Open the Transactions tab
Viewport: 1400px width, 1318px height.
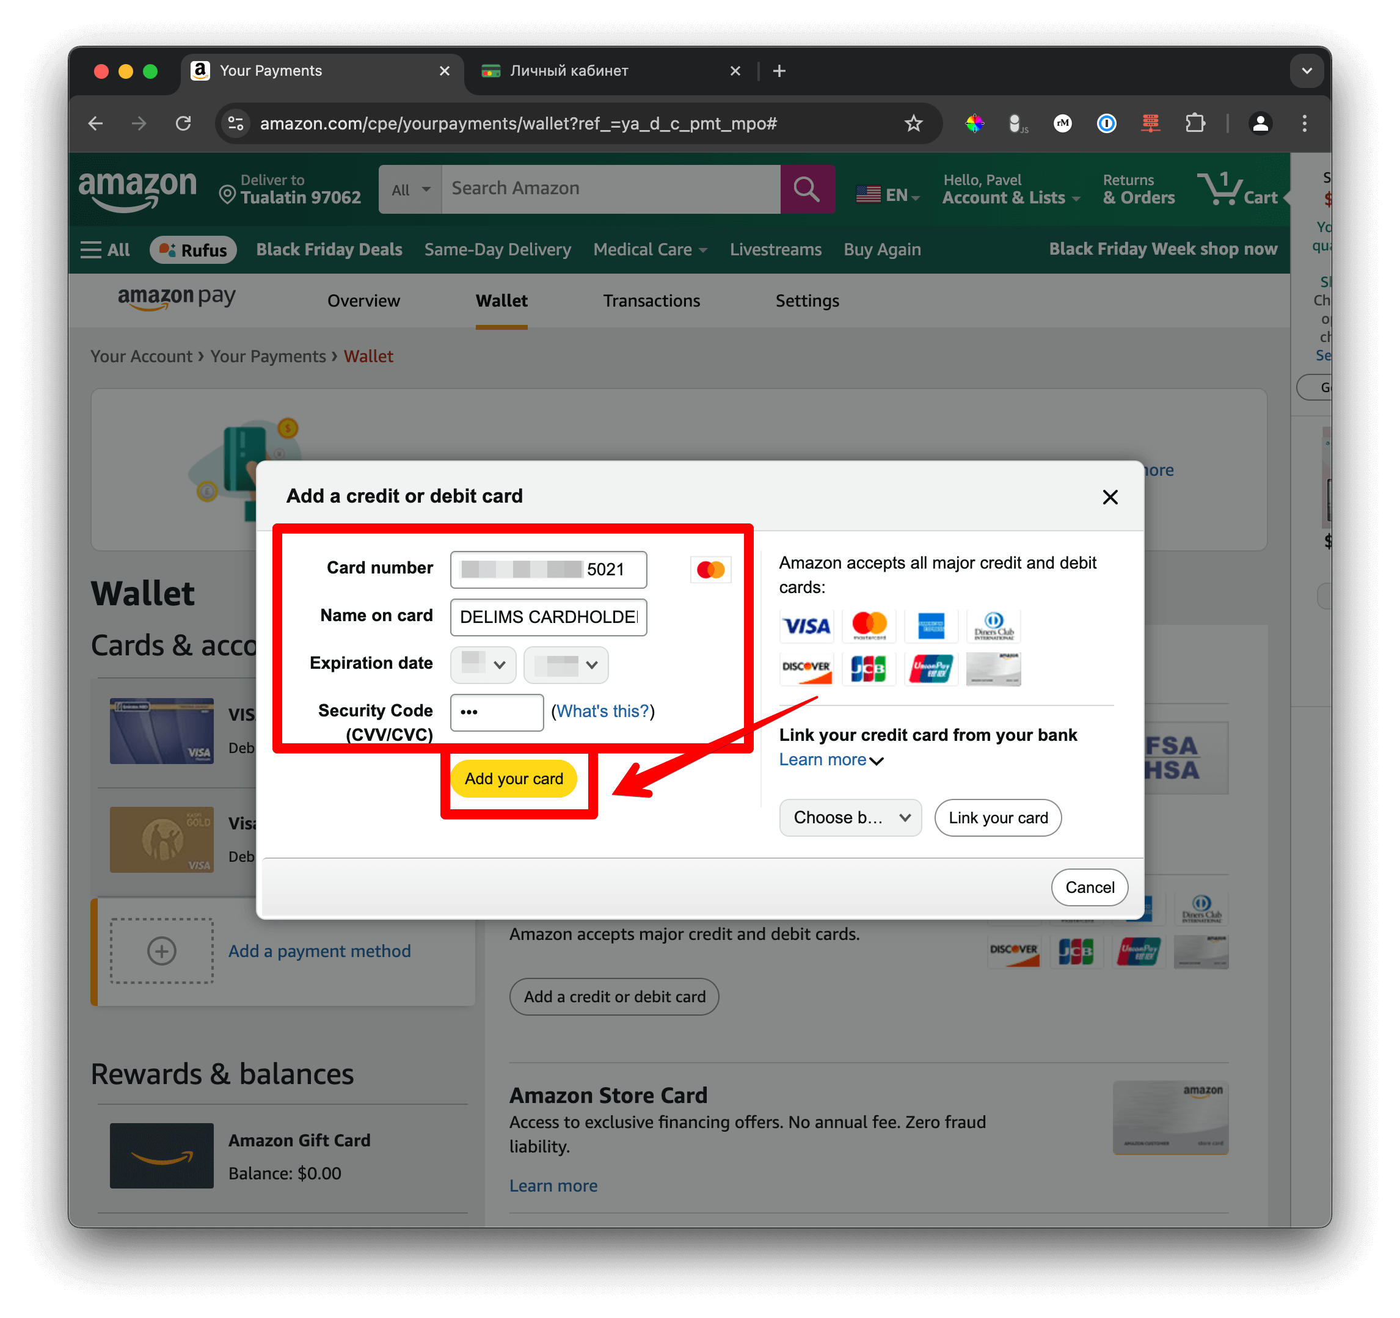(651, 301)
